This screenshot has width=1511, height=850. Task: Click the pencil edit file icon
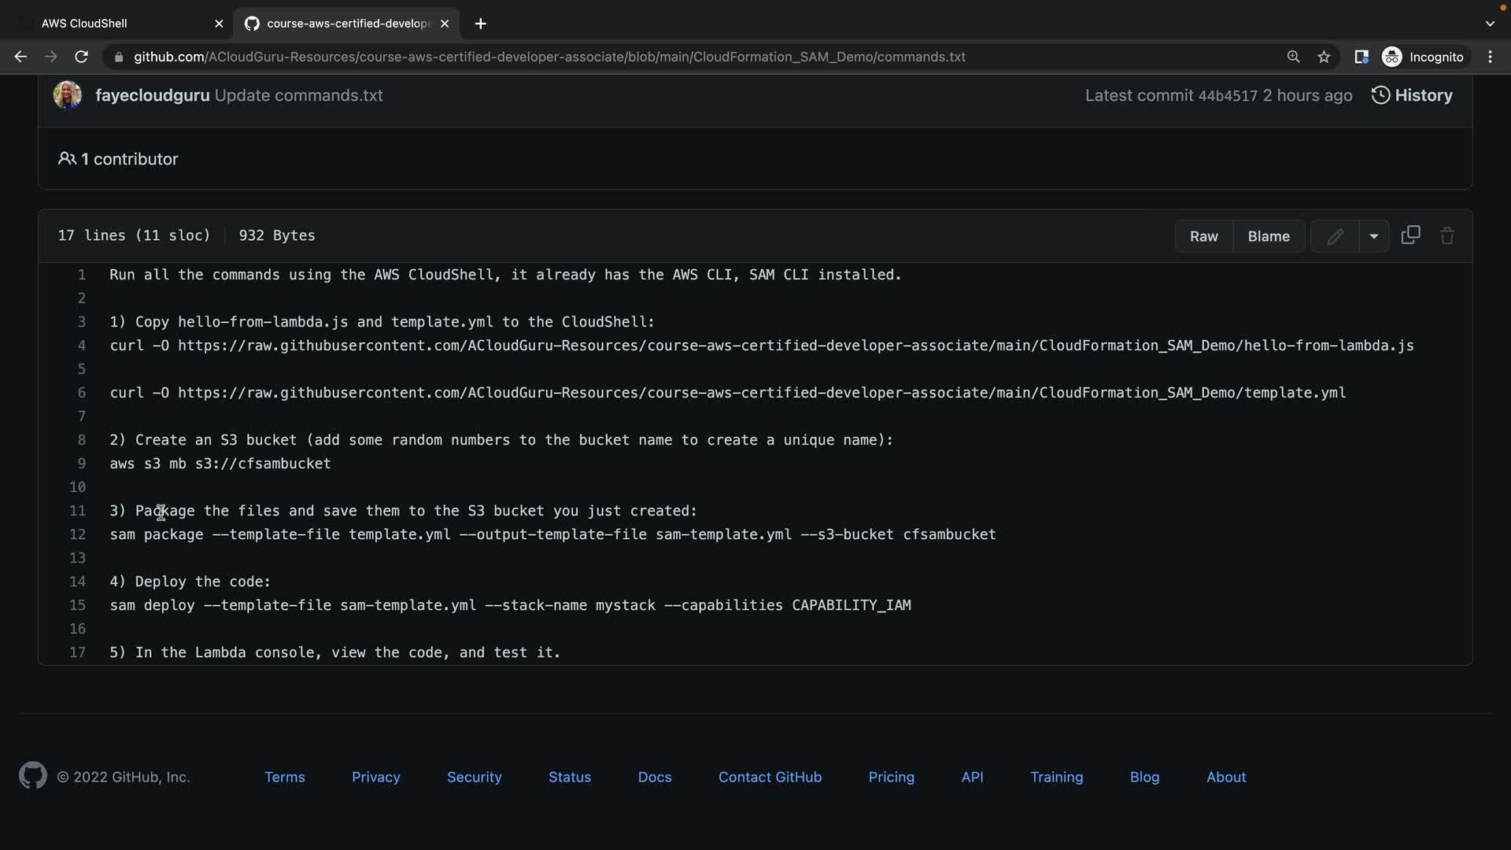1335,236
